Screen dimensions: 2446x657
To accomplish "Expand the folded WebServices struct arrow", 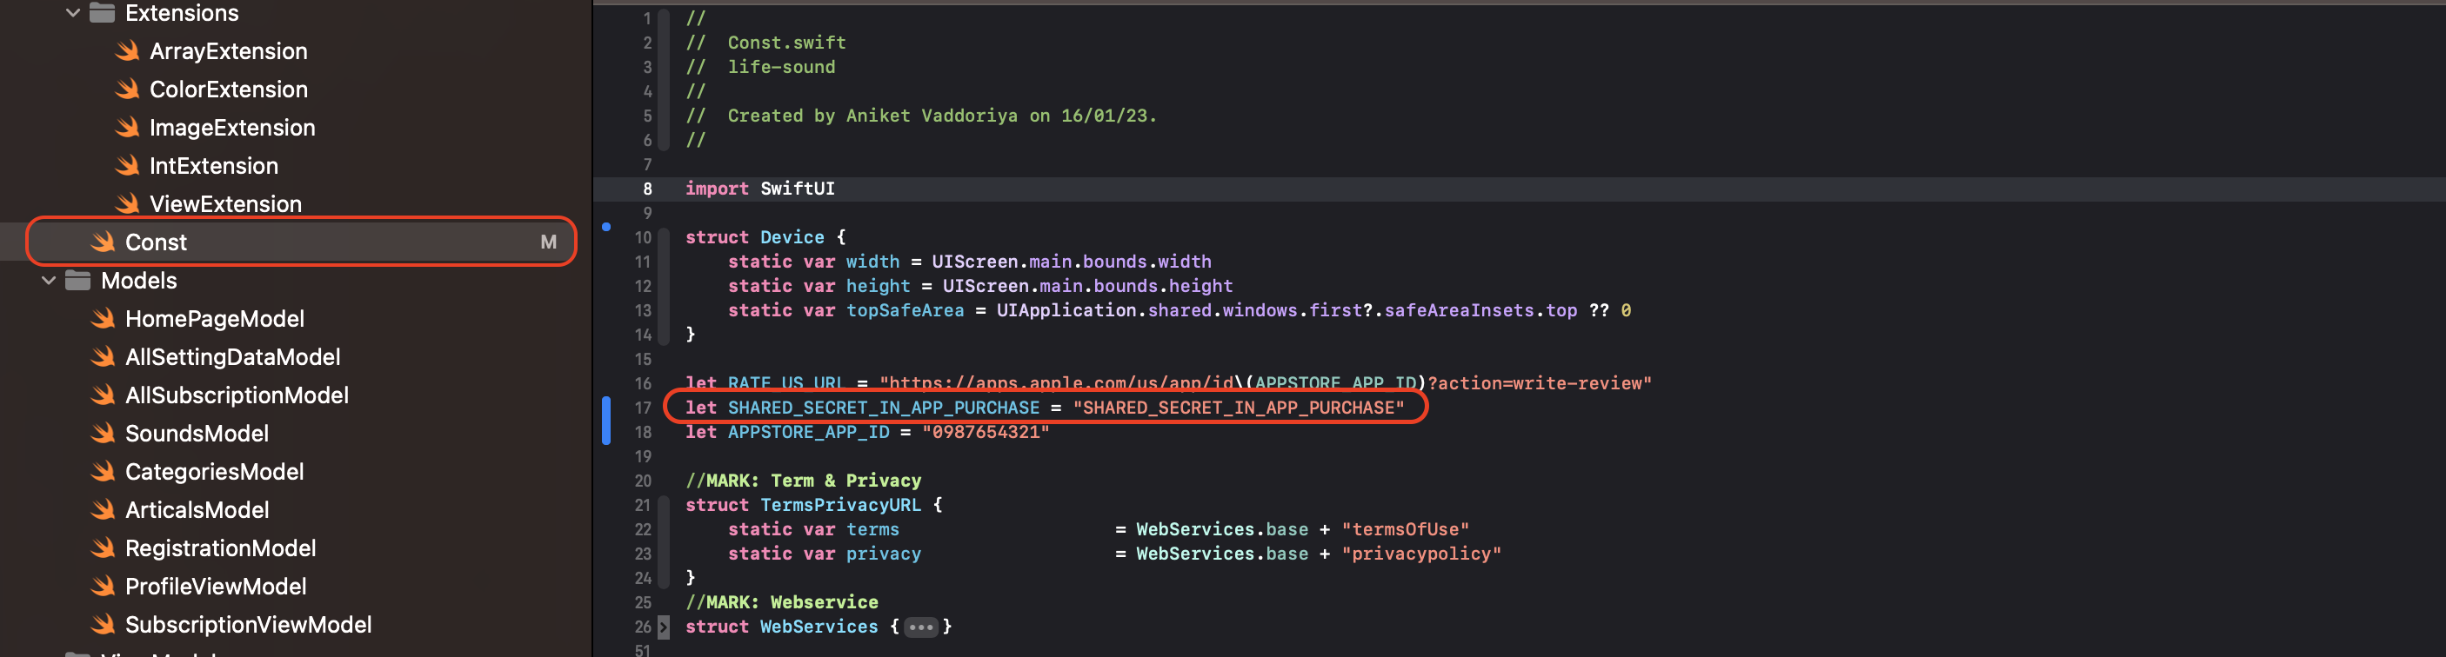I will (664, 627).
